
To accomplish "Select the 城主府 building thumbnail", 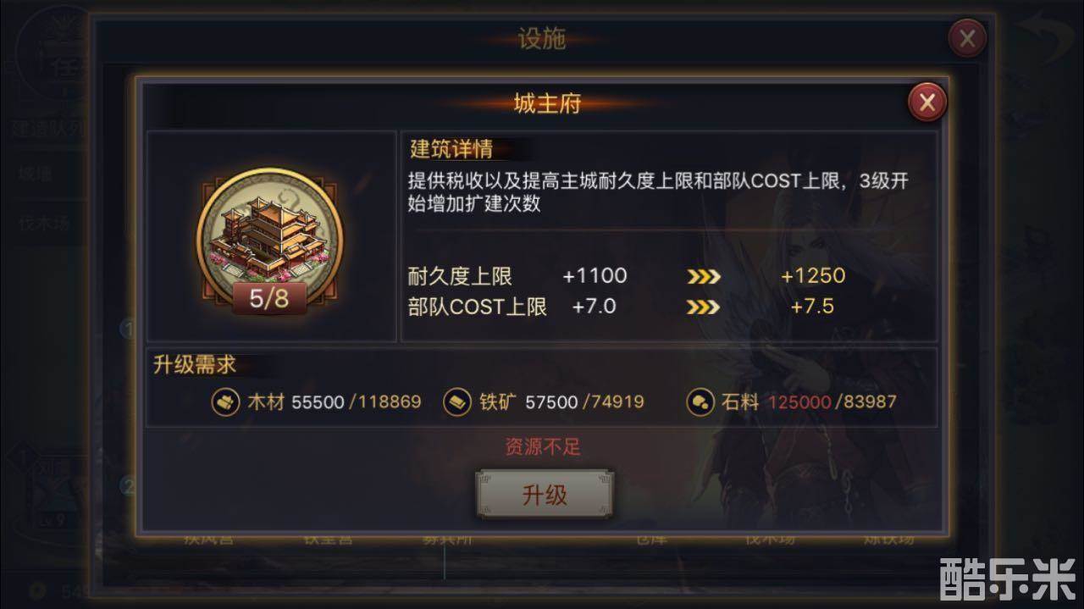I will (x=270, y=235).
